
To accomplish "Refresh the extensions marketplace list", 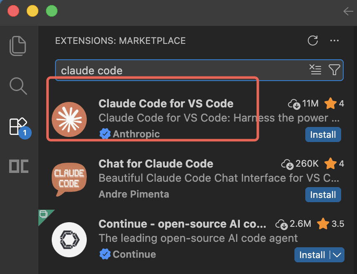I will click(312, 41).
